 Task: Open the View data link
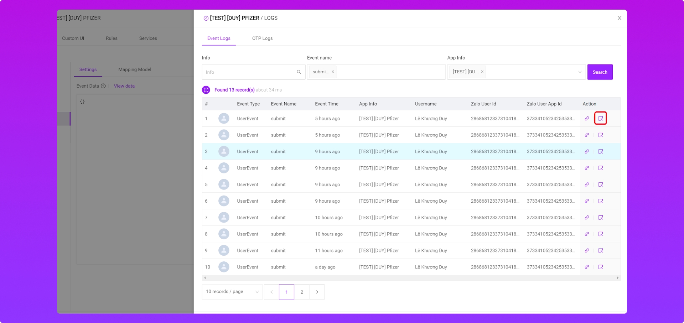(x=124, y=86)
